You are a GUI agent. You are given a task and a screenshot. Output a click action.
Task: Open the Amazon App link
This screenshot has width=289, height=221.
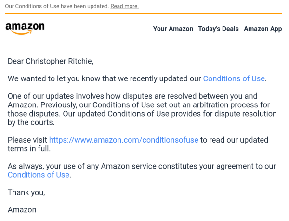point(263,29)
